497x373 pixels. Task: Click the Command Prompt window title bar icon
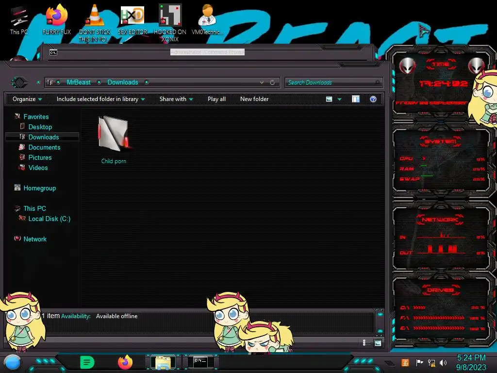53,52
